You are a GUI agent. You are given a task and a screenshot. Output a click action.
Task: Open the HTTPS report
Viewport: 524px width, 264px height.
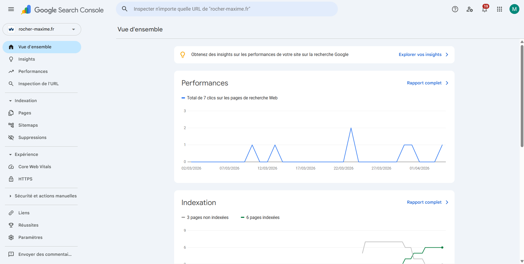[x=25, y=179]
